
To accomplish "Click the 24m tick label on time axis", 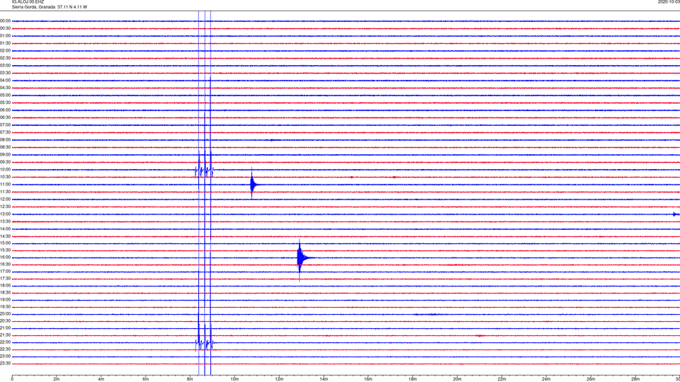I will [546, 379].
